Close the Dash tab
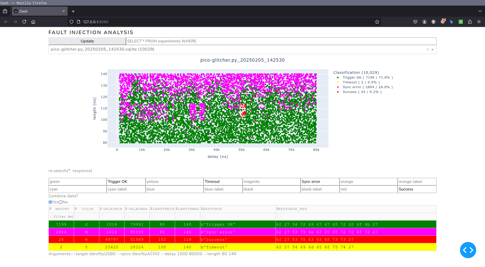This screenshot has width=485, height=267. tap(64, 11)
